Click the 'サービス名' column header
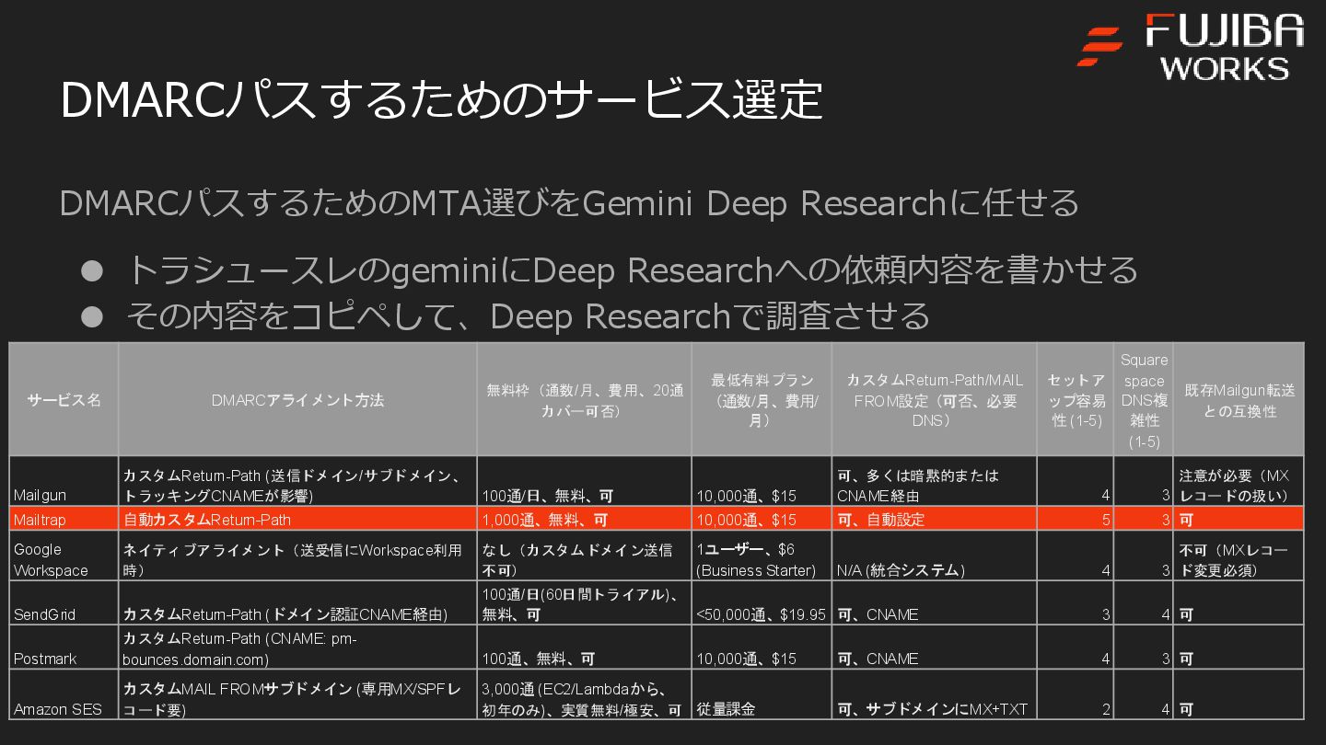This screenshot has width=1326, height=745. (64, 400)
